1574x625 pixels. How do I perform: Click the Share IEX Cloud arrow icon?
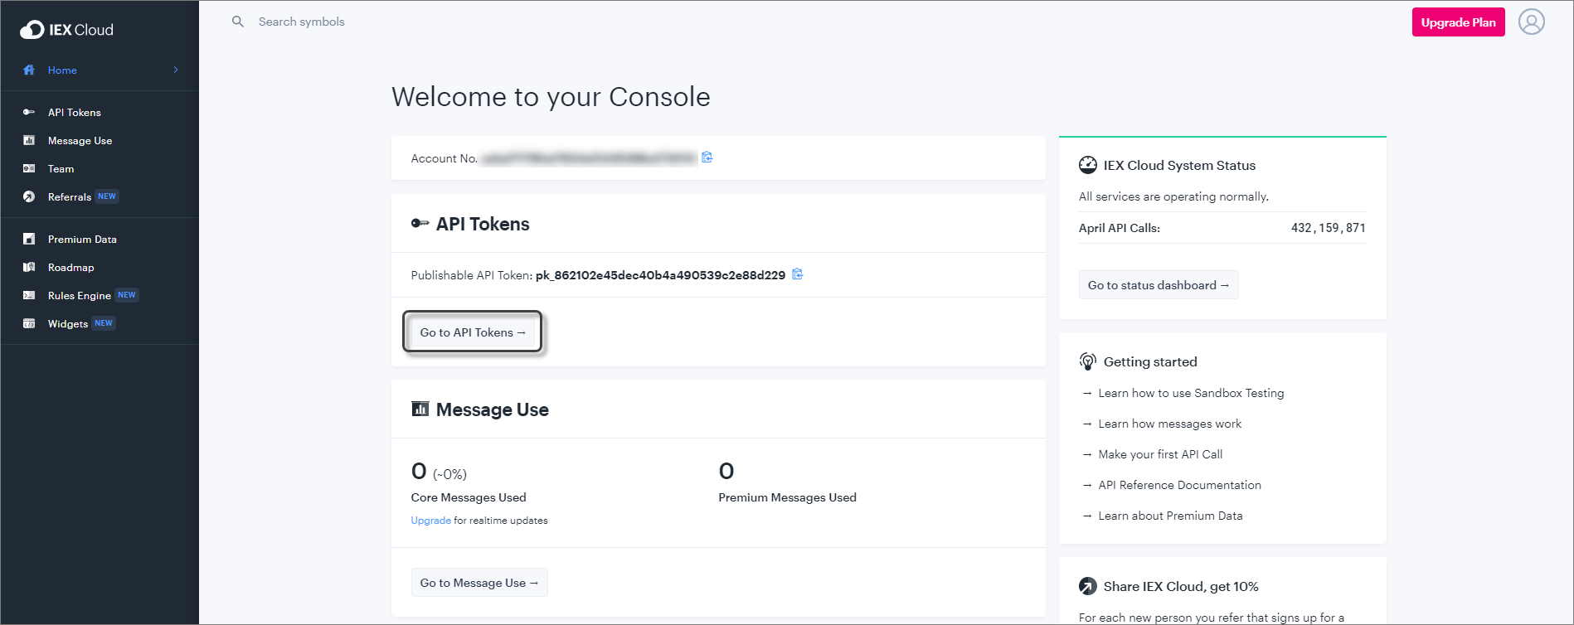coord(1087,586)
